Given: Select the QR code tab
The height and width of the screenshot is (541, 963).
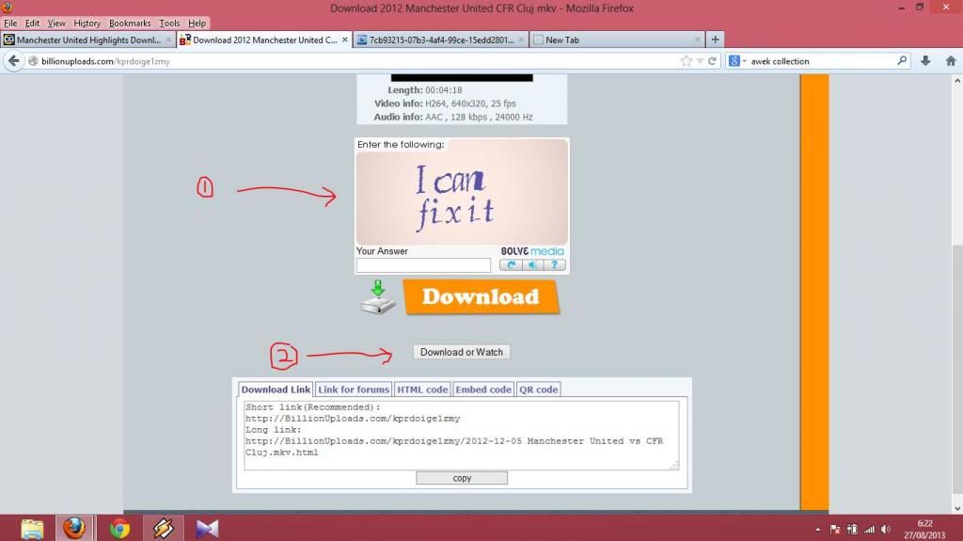Looking at the screenshot, I should (x=538, y=390).
